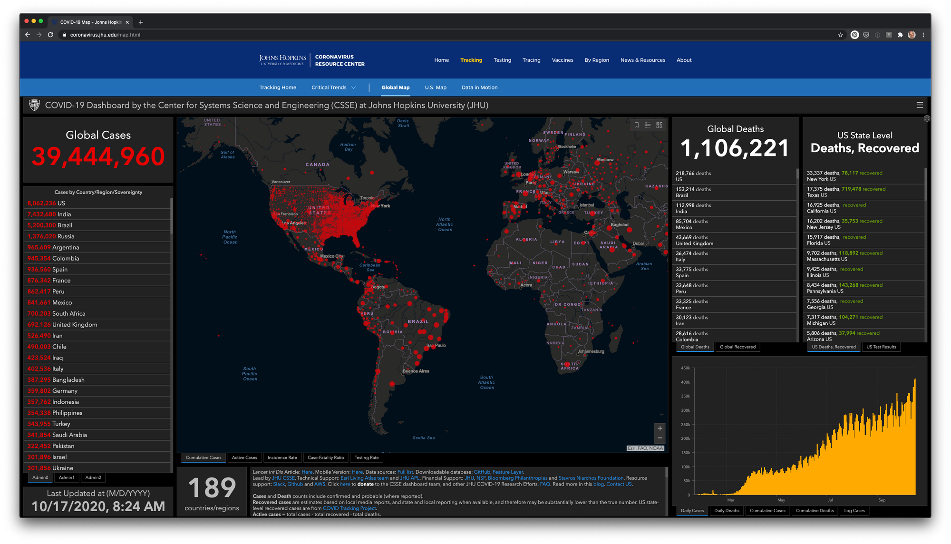Open the dashboard hamburger menu
The image size is (951, 544).
(x=920, y=105)
